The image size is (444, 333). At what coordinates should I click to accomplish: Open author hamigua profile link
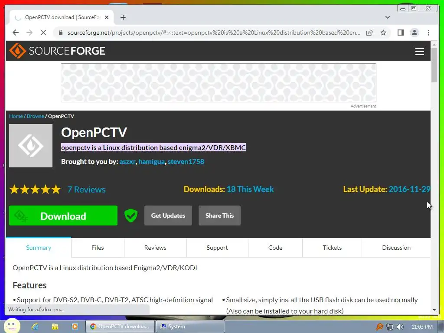tap(151, 162)
